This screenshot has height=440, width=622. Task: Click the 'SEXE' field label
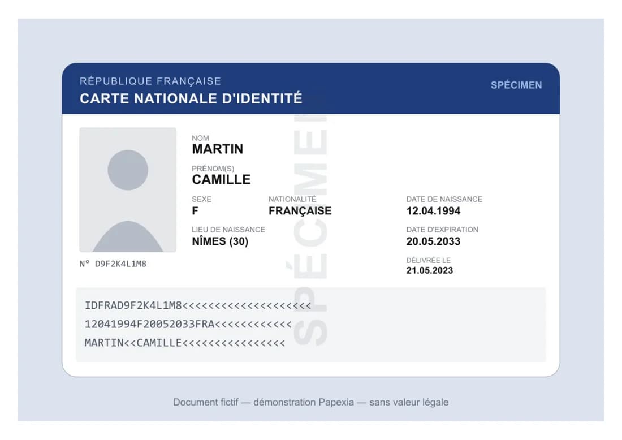point(201,199)
